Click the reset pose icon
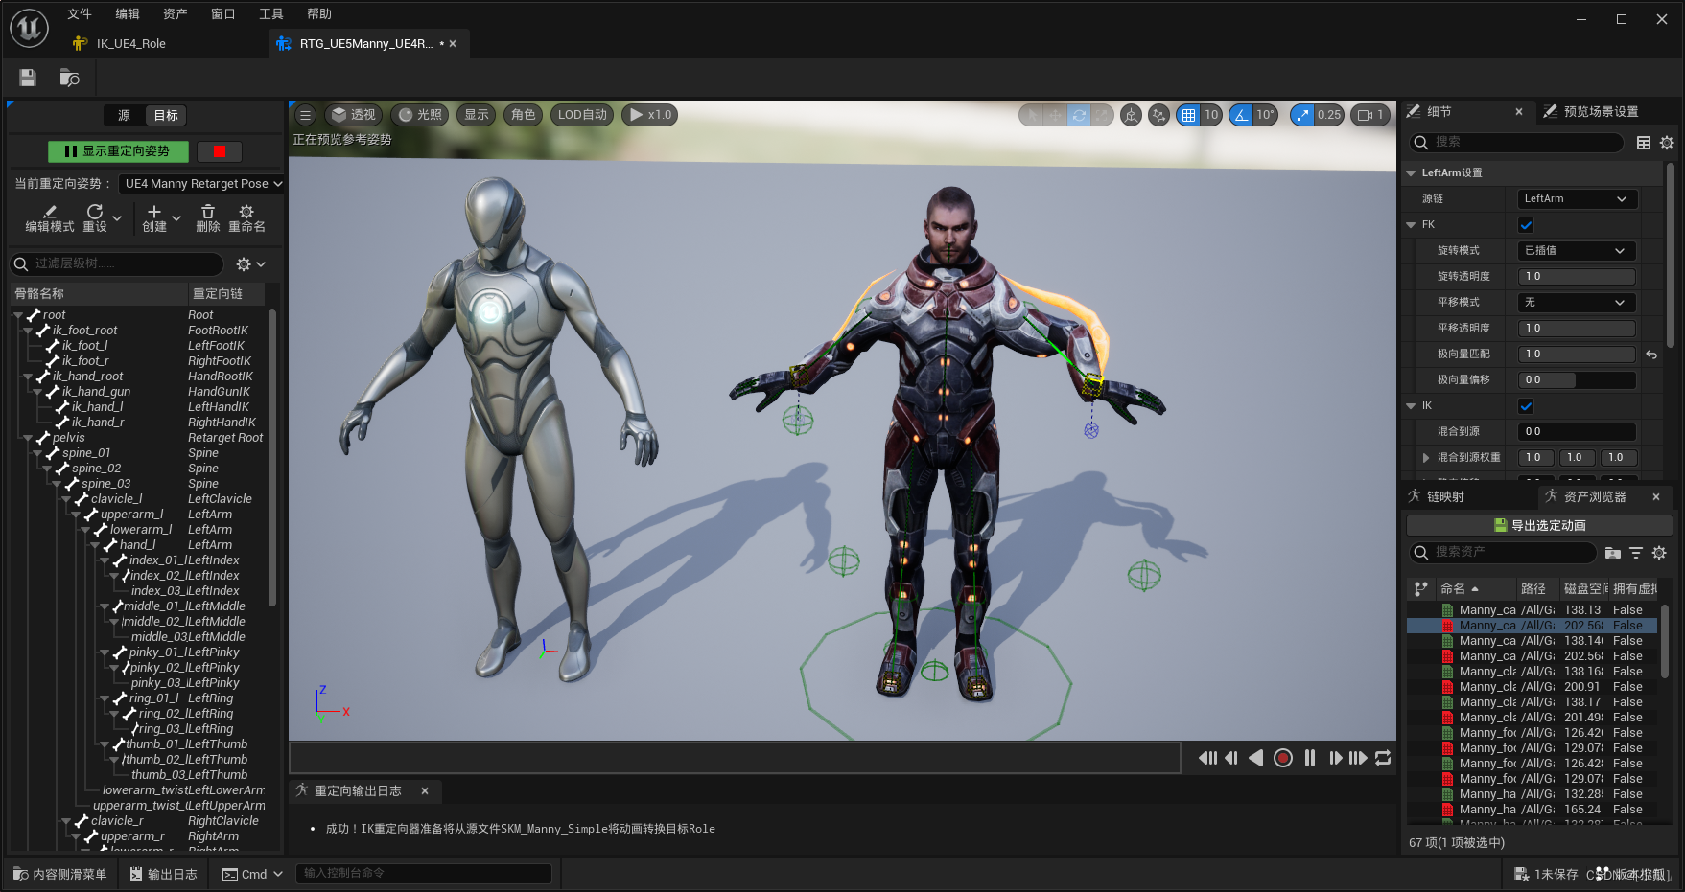Viewport: 1685px width, 892px height. point(95,212)
